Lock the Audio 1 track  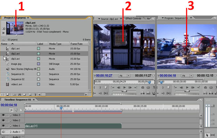pos(7,132)
